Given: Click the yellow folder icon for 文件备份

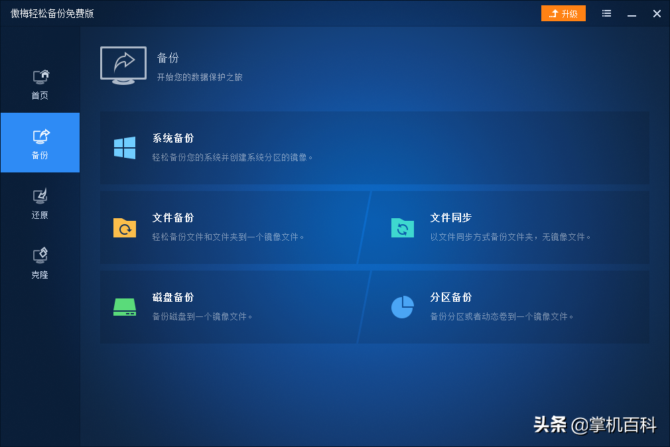Looking at the screenshot, I should click(x=125, y=227).
